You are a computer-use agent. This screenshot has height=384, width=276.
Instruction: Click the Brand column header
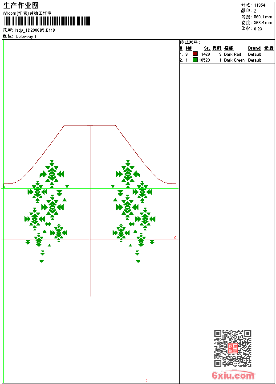coord(254,48)
